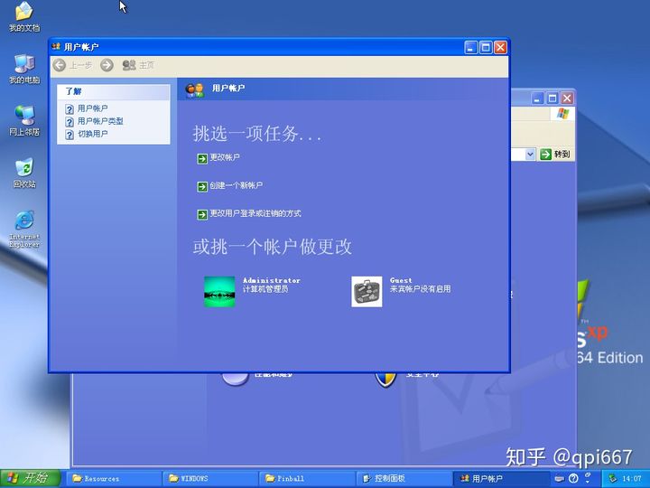Open address dropdown arrow in control panel window
The image size is (650, 488).
pyautogui.click(x=530, y=154)
